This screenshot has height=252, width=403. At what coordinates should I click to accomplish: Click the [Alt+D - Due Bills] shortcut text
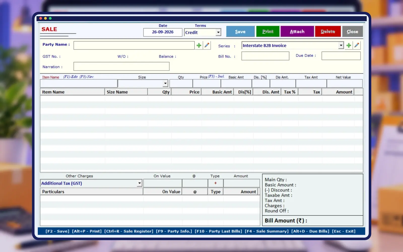pyautogui.click(x=310, y=231)
